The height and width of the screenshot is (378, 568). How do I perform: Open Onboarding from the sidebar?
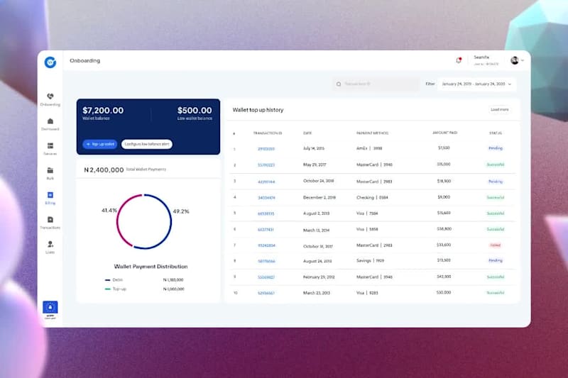click(50, 99)
